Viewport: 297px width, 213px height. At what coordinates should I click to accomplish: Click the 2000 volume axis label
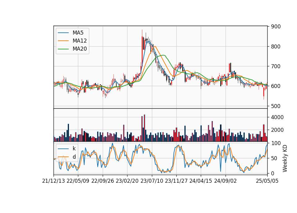point(277,130)
